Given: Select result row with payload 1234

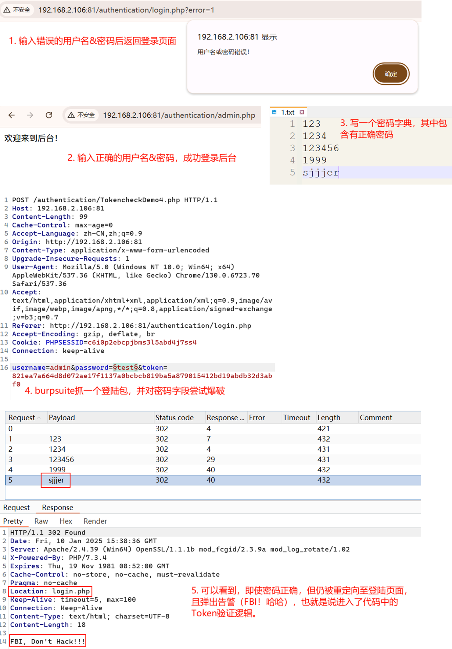Looking at the screenshot, I should pos(213,449).
